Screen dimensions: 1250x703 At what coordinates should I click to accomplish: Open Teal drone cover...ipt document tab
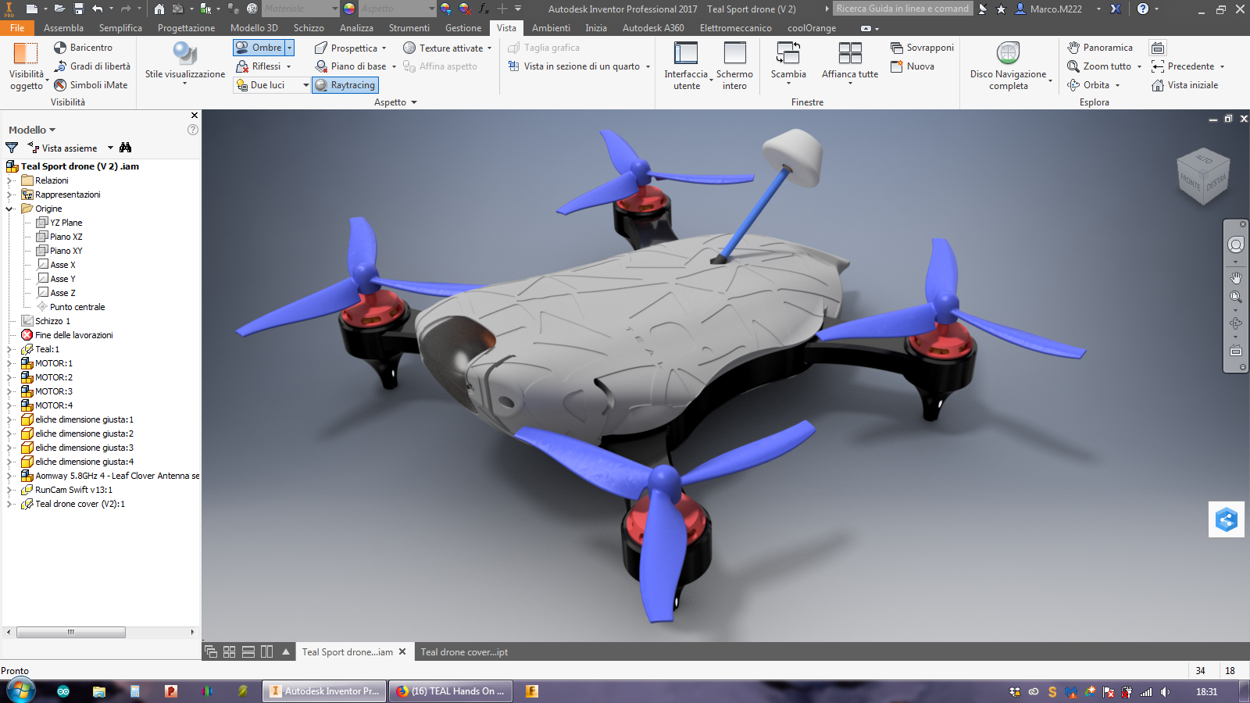coord(464,652)
